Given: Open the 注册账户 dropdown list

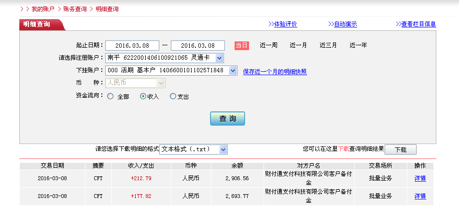Looking at the screenshot, I should pos(219,58).
